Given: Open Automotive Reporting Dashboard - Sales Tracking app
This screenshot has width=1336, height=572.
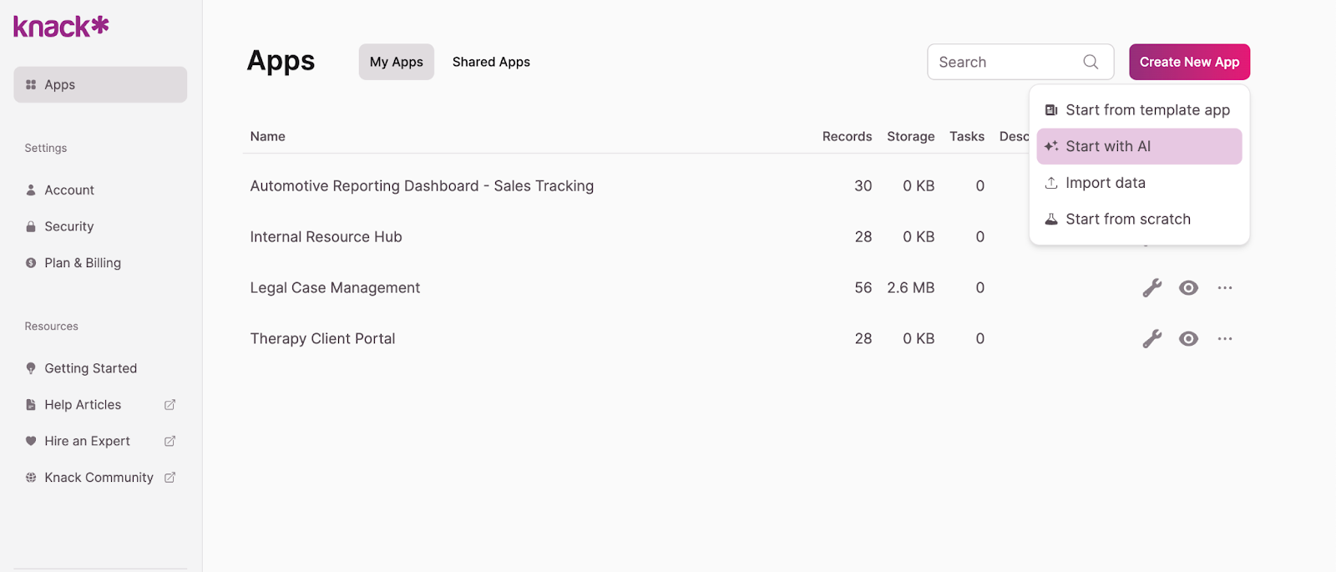Looking at the screenshot, I should [x=422, y=186].
